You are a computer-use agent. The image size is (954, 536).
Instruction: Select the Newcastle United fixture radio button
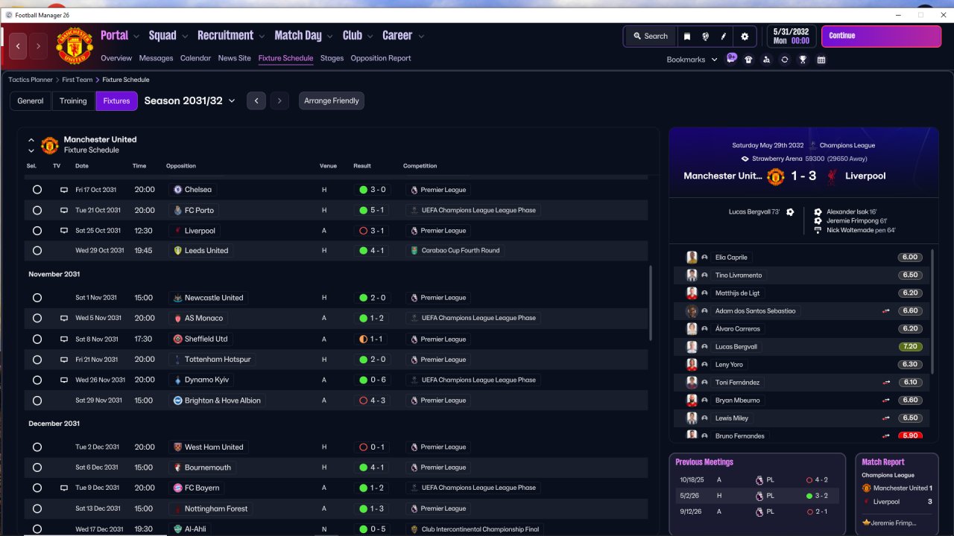[37, 298]
